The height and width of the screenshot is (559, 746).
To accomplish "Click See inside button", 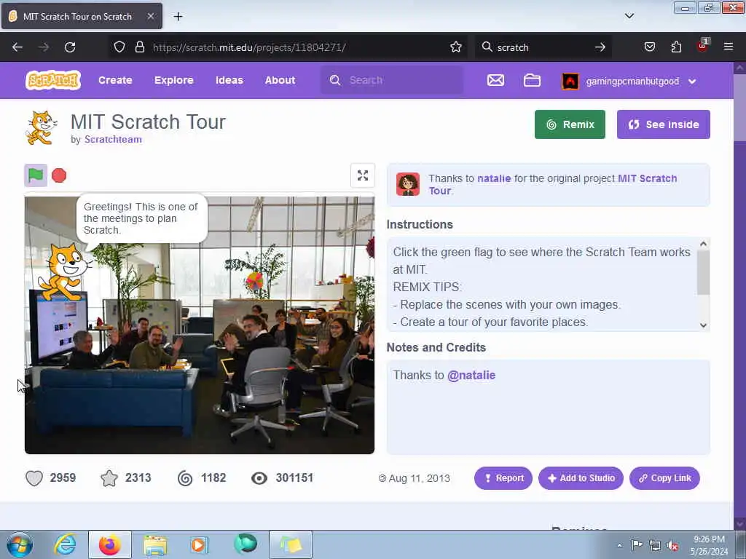I will click(x=663, y=124).
